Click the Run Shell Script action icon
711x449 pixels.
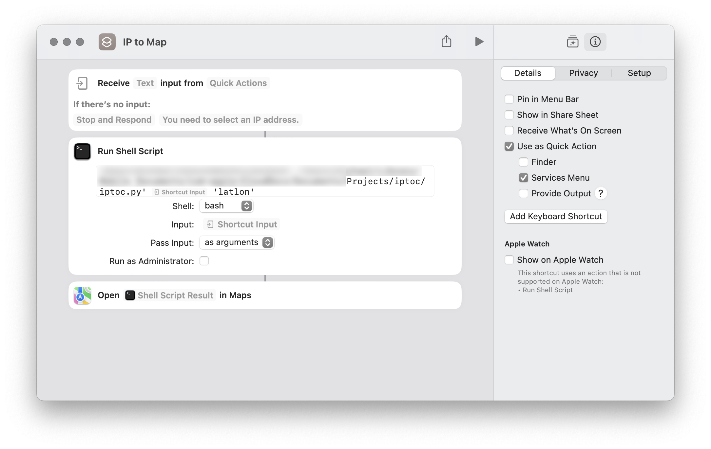(x=82, y=151)
